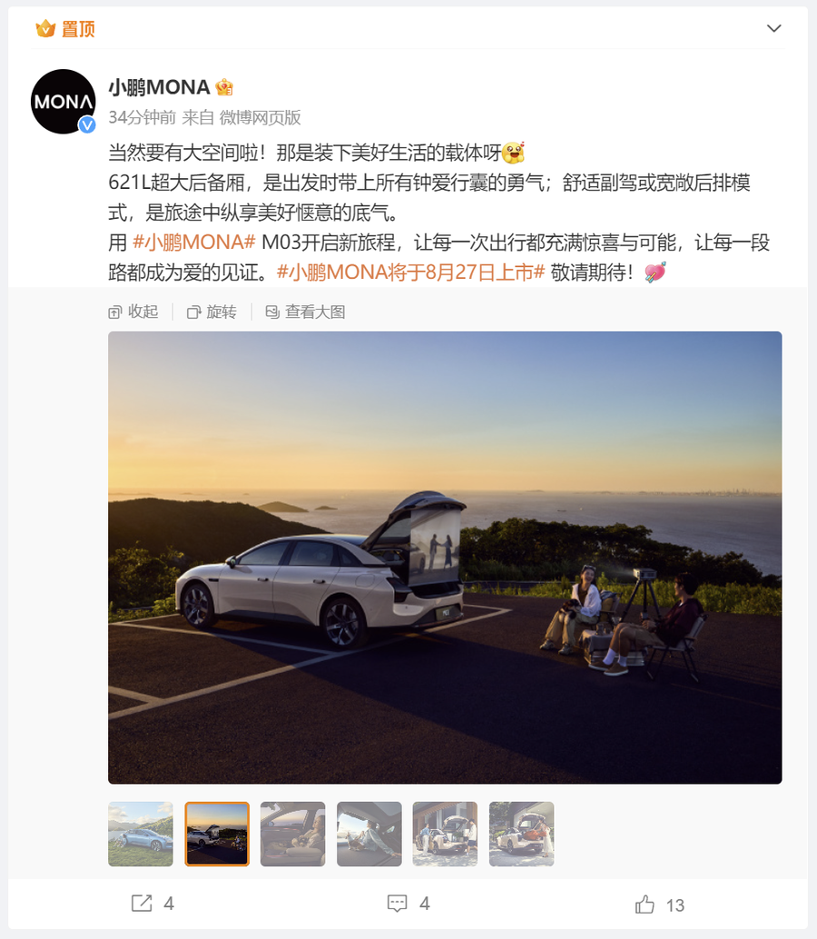Click the MONA profile avatar
This screenshot has height=939, width=817.
click(63, 101)
